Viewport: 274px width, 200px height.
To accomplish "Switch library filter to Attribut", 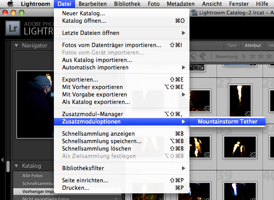I will (x=253, y=45).
